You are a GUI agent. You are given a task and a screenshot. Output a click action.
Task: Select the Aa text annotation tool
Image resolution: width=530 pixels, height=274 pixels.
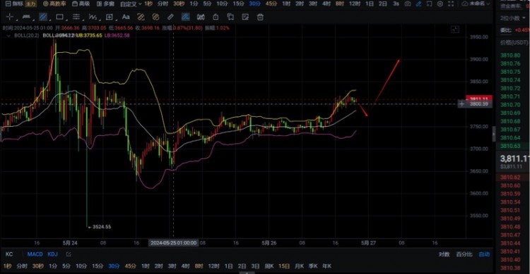coord(126,17)
